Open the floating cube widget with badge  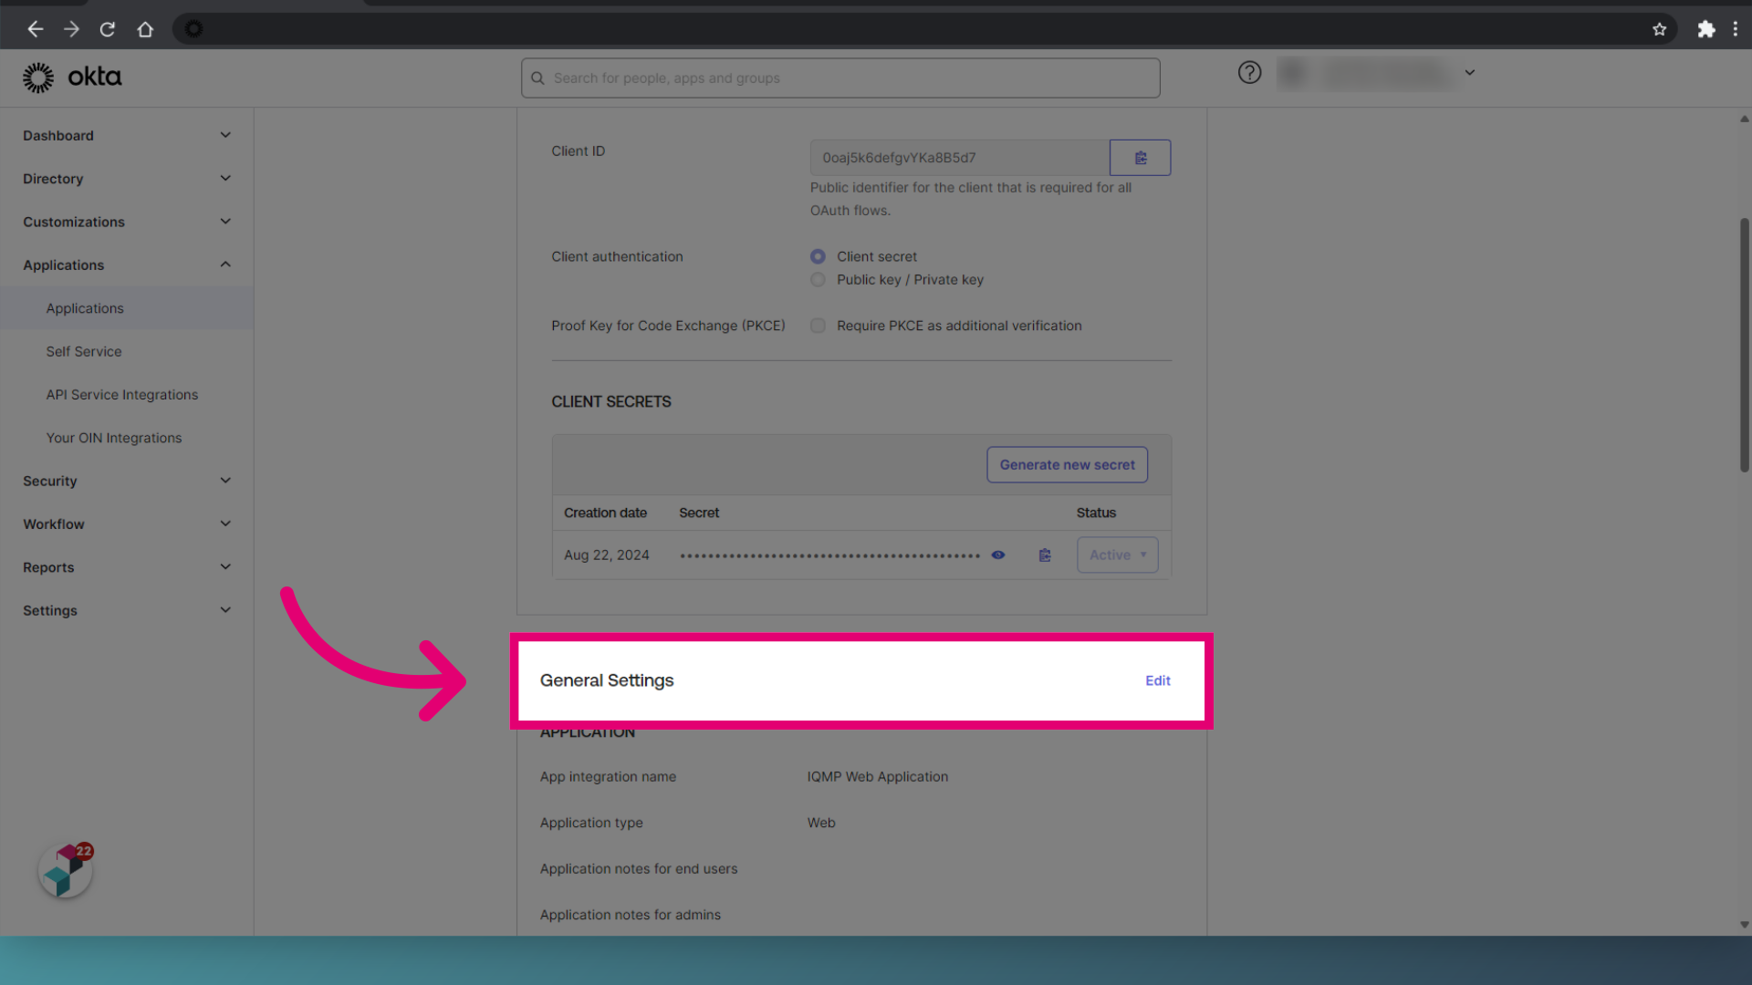(66, 870)
